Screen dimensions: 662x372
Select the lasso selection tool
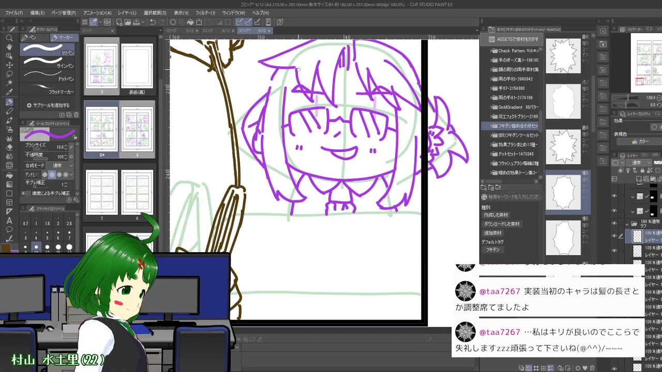[9, 74]
